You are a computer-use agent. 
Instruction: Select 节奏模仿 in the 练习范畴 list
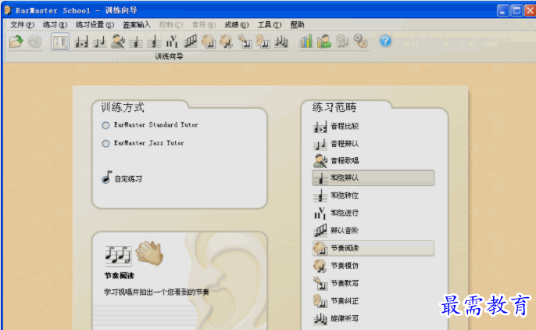click(373, 266)
